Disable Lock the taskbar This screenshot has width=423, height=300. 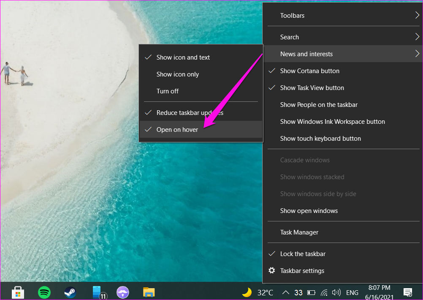[x=302, y=254]
